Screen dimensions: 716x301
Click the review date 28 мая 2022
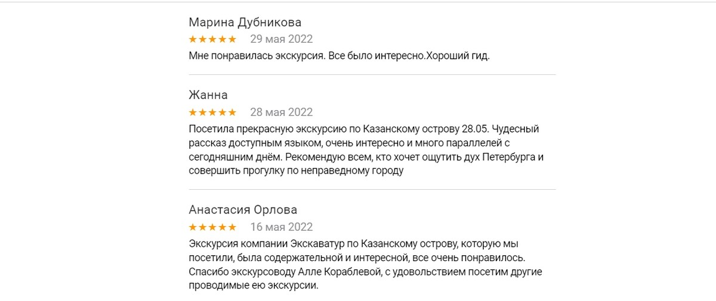pyautogui.click(x=281, y=112)
